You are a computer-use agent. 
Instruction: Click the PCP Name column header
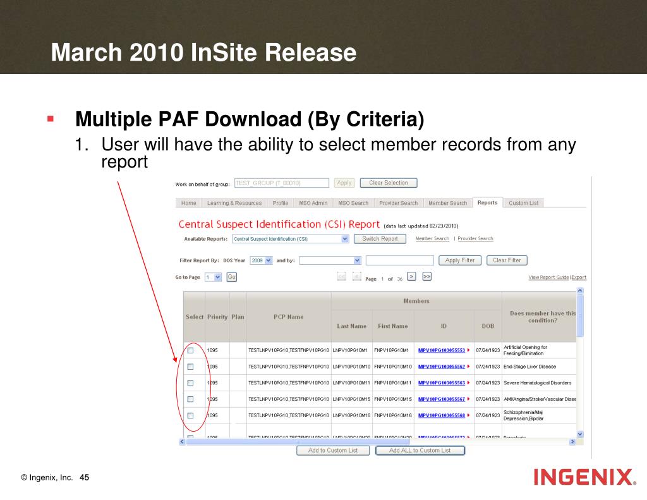(288, 317)
